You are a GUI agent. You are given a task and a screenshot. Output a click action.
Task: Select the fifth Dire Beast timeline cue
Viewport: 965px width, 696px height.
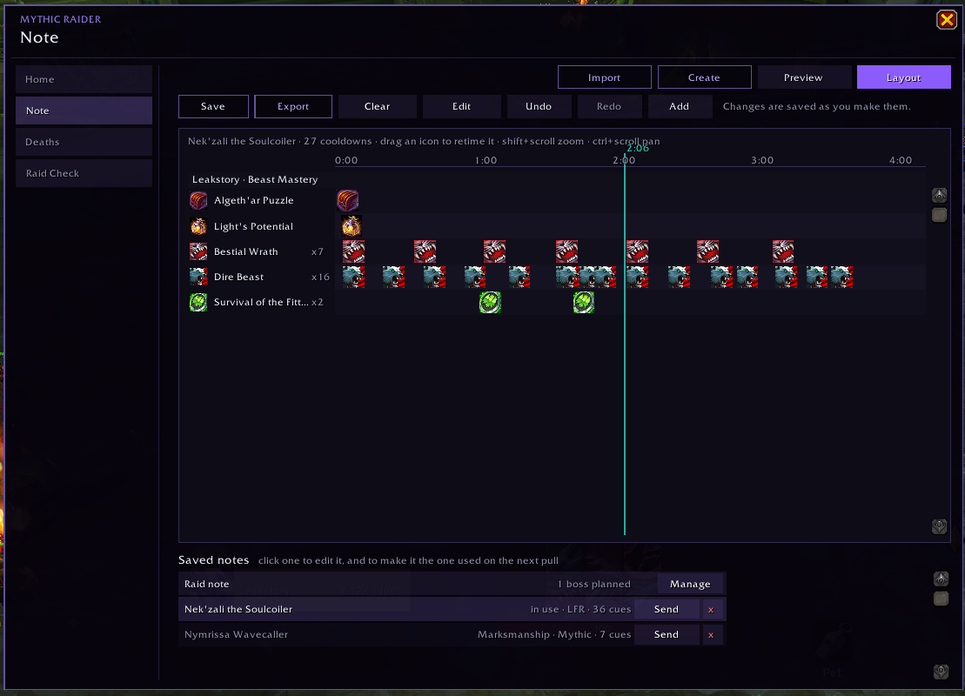[519, 277]
